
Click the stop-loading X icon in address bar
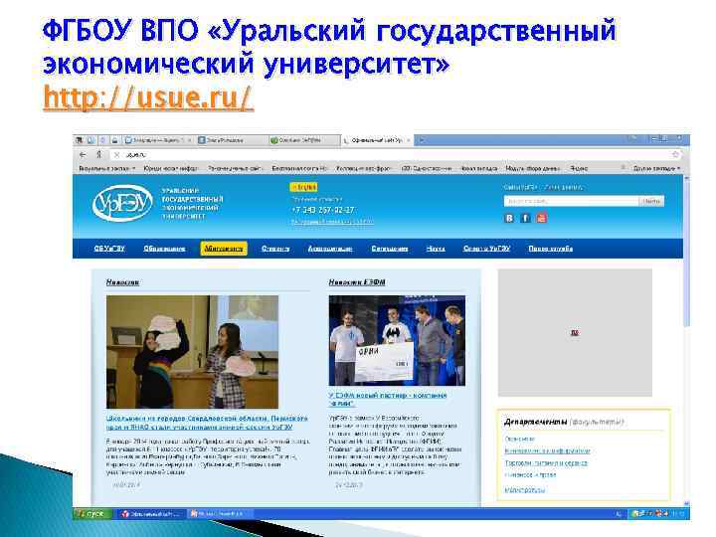point(117,155)
